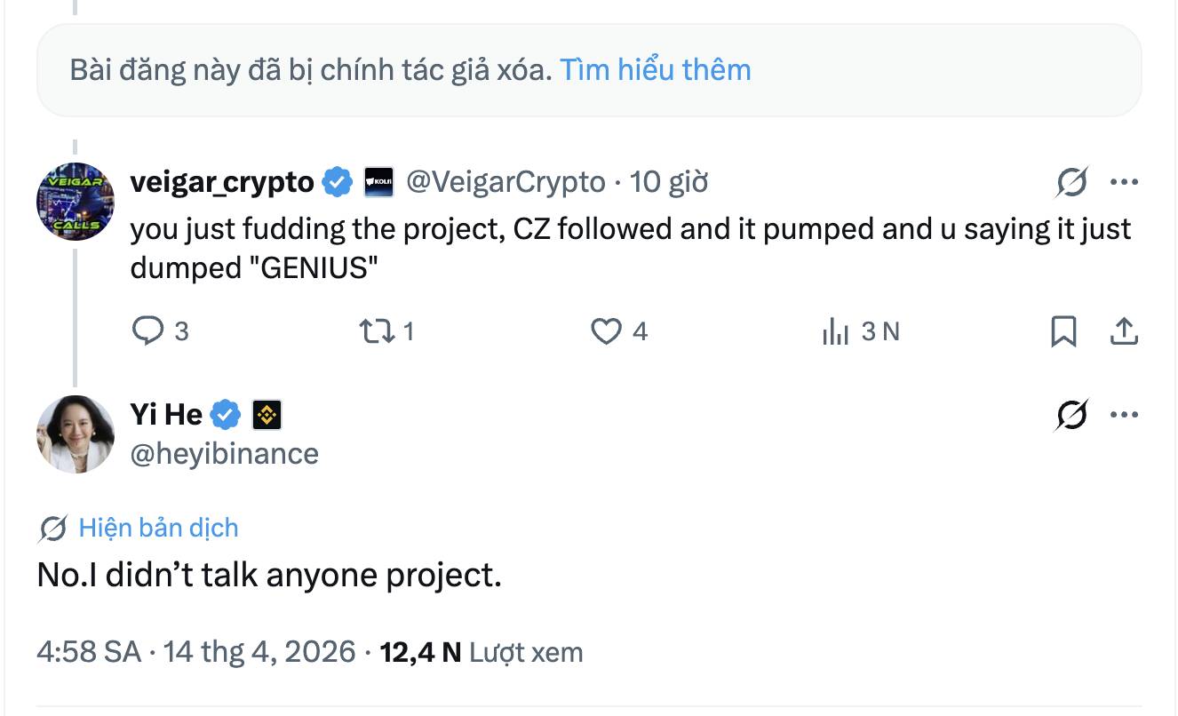The image size is (1178, 716).
Task: Open Grok analysis on Yi He's tweet
Action: 1072,412
